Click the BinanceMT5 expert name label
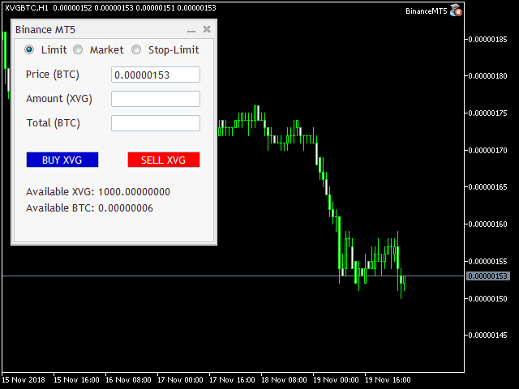This screenshot has height=389, width=519. [426, 11]
